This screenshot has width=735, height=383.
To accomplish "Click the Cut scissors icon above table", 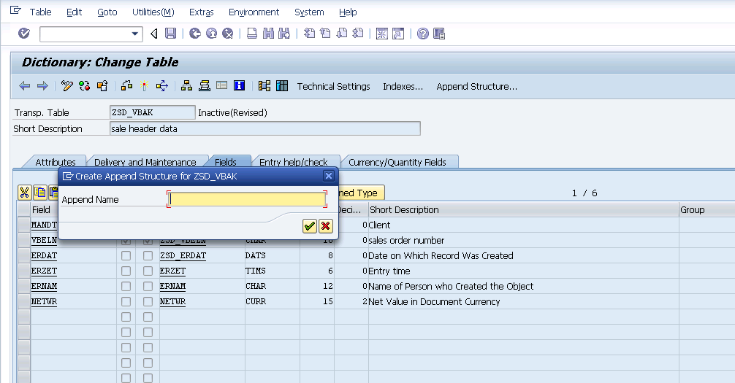I will pyautogui.click(x=24, y=193).
